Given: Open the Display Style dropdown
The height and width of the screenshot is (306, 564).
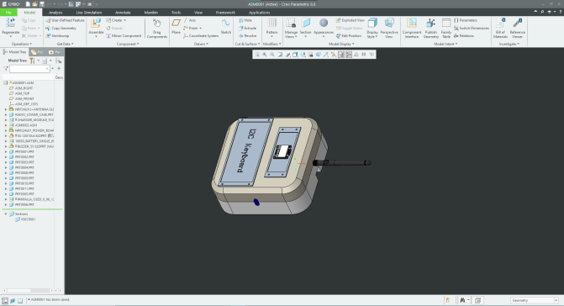Looking at the screenshot, I should pos(372,28).
